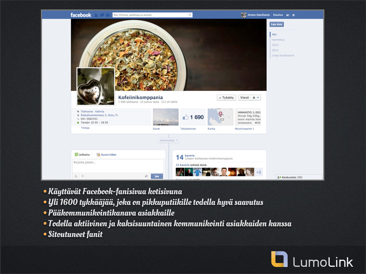366x274 pixels.
Task: Jump to tammikuu in the timeline
Action: pos(278,40)
